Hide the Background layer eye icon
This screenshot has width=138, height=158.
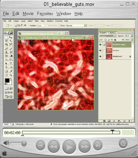pos(101,57)
